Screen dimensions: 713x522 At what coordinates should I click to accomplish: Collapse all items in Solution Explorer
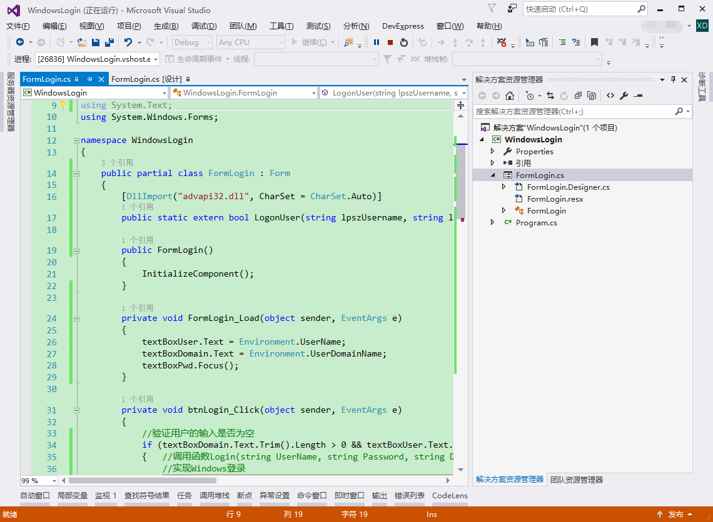[x=578, y=96]
